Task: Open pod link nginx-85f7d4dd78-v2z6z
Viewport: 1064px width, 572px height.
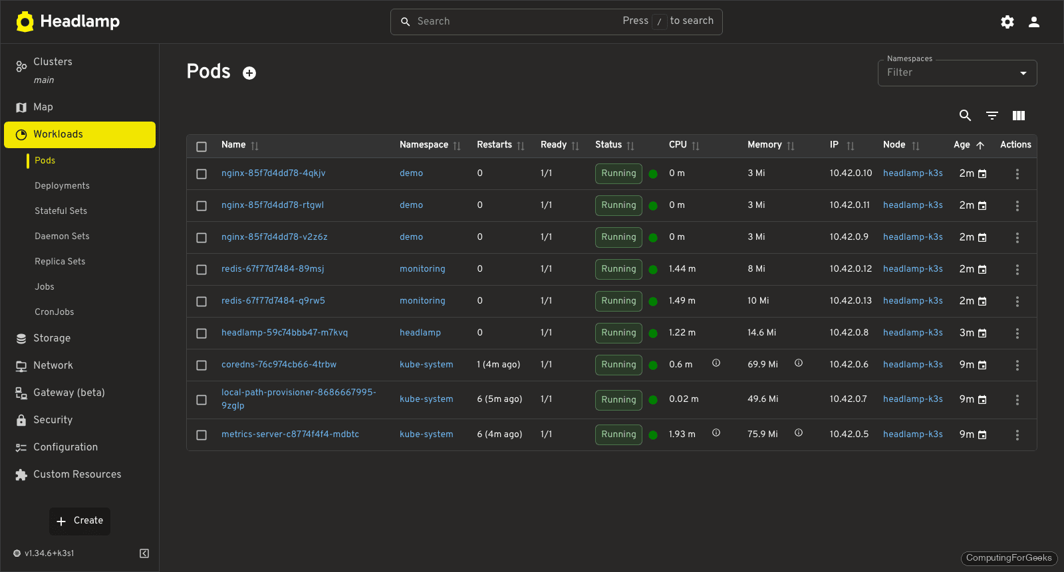Action: (x=274, y=237)
